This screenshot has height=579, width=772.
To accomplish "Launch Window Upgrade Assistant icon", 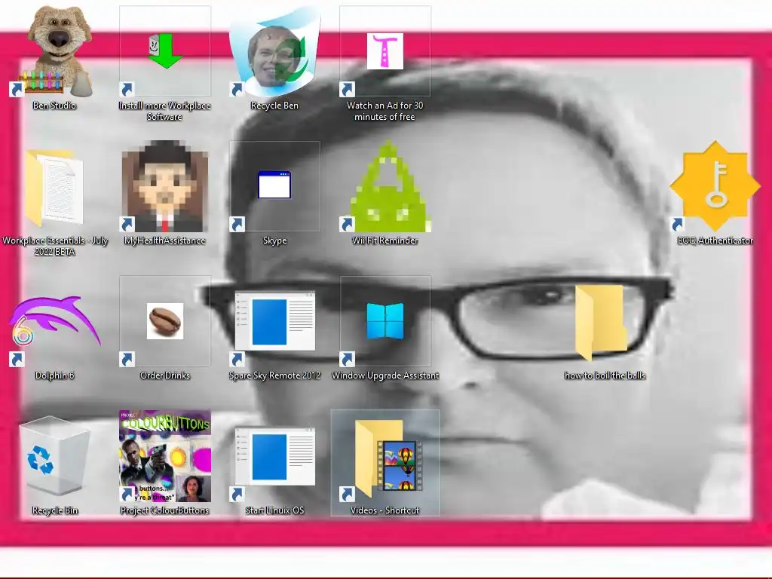I will [x=385, y=321].
